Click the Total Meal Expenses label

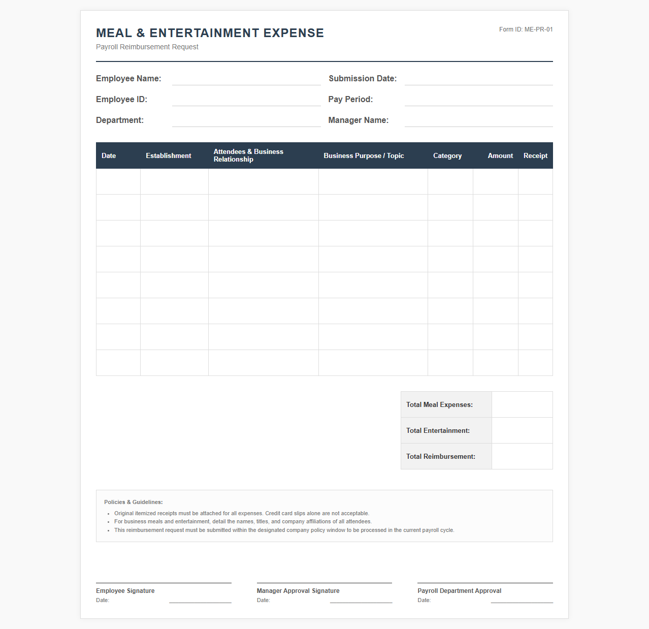pyautogui.click(x=439, y=405)
